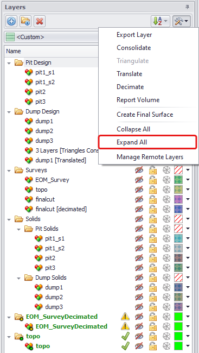
Task: Show the hidden green topo layer
Action: point(139,346)
